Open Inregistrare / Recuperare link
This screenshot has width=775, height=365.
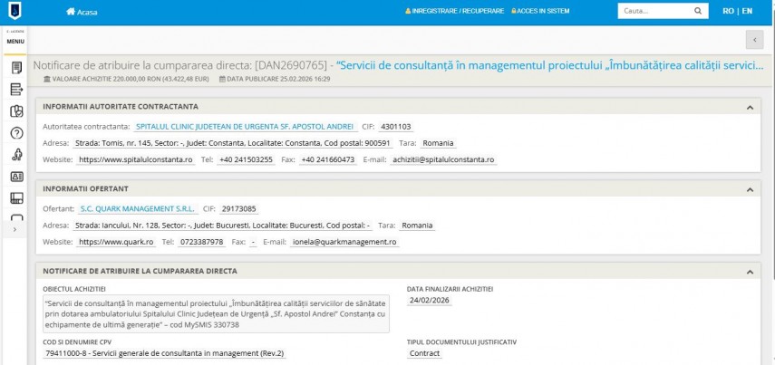454,12
